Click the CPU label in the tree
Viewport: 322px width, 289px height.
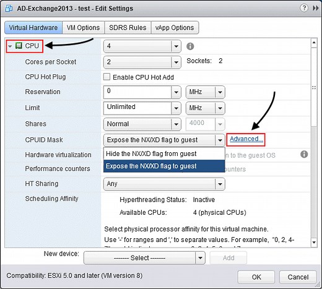click(x=32, y=46)
